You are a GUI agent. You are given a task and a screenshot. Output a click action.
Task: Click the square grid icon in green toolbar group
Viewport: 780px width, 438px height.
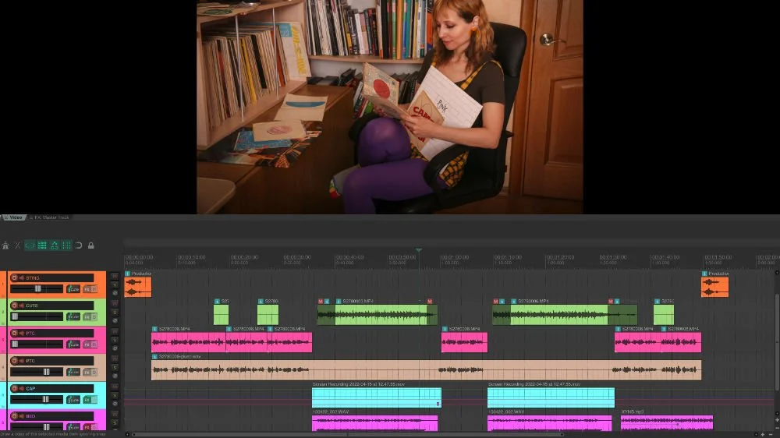(42, 245)
